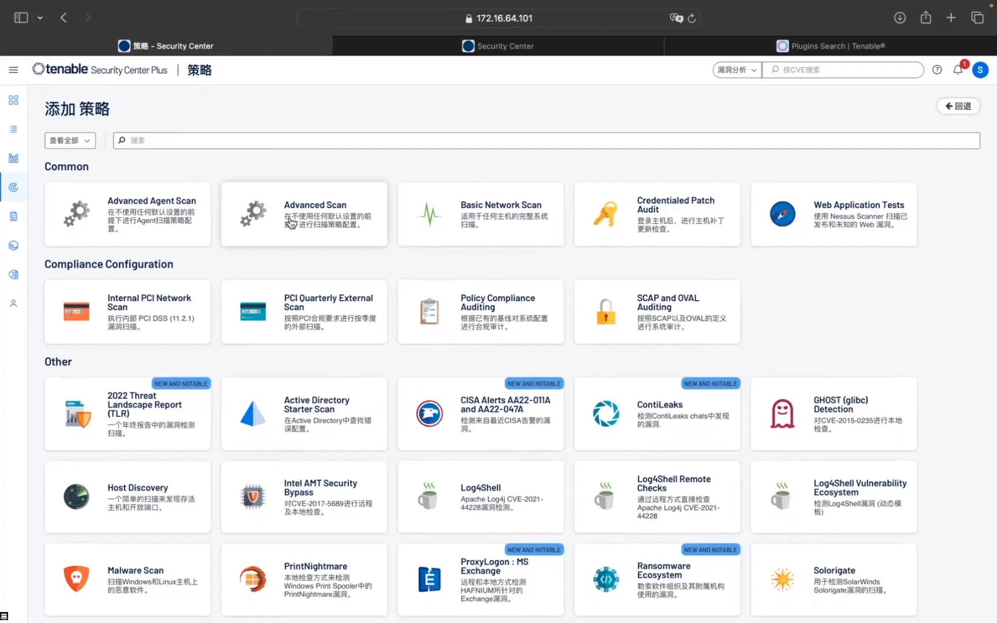Select the GHOST (glibc) Detection ghost icon
The height and width of the screenshot is (623, 997).
pos(782,414)
